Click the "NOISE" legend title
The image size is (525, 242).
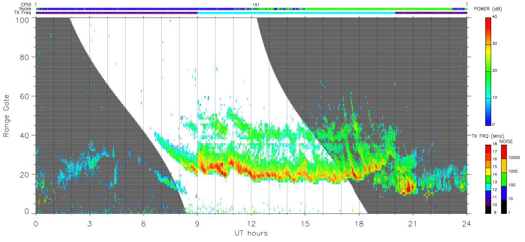click(x=507, y=141)
